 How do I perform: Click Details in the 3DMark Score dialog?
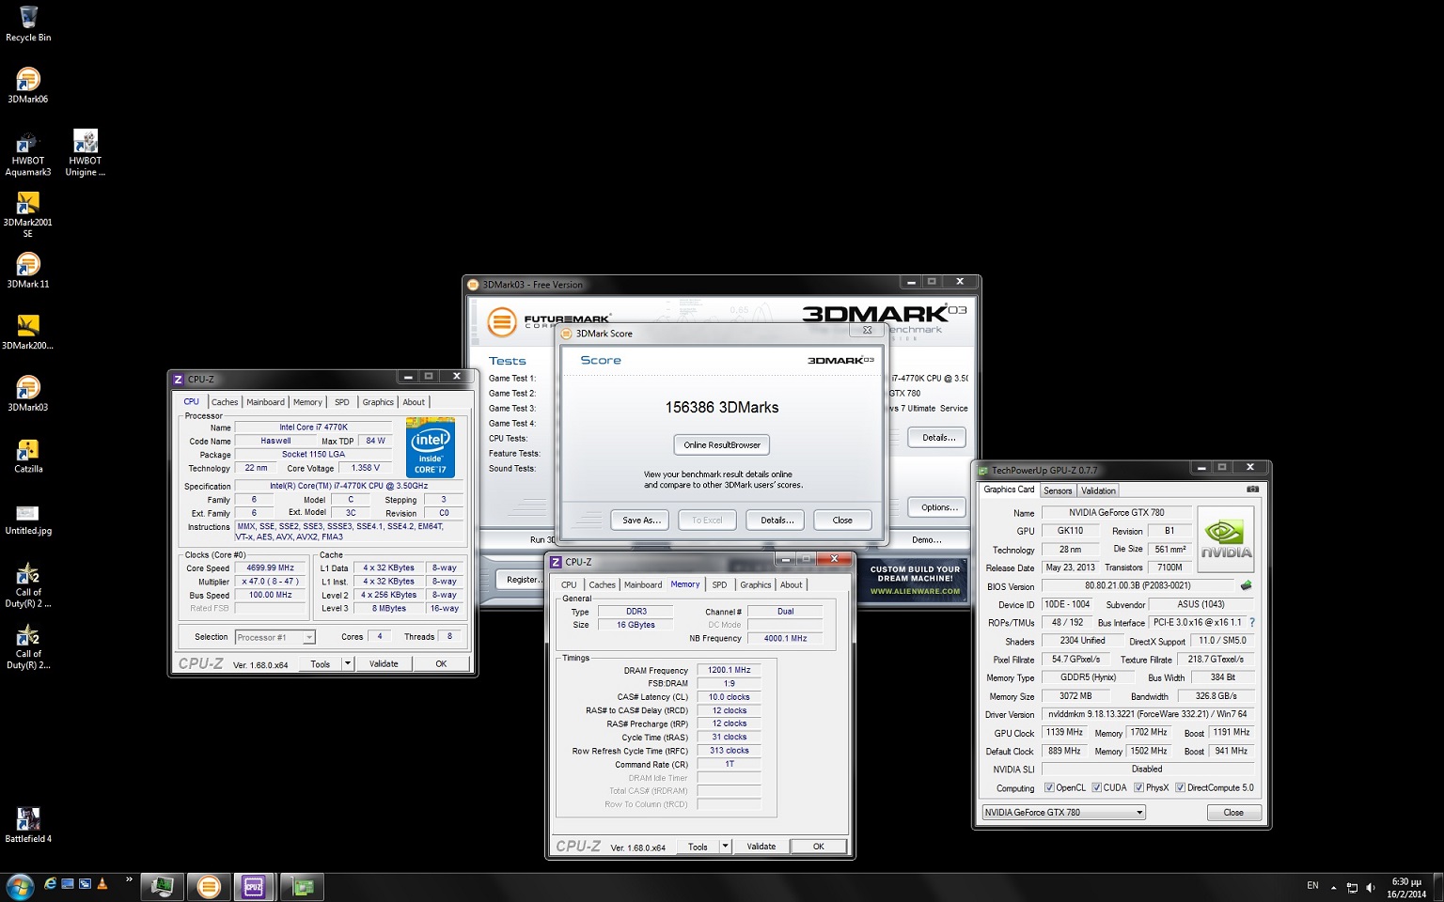[777, 520]
